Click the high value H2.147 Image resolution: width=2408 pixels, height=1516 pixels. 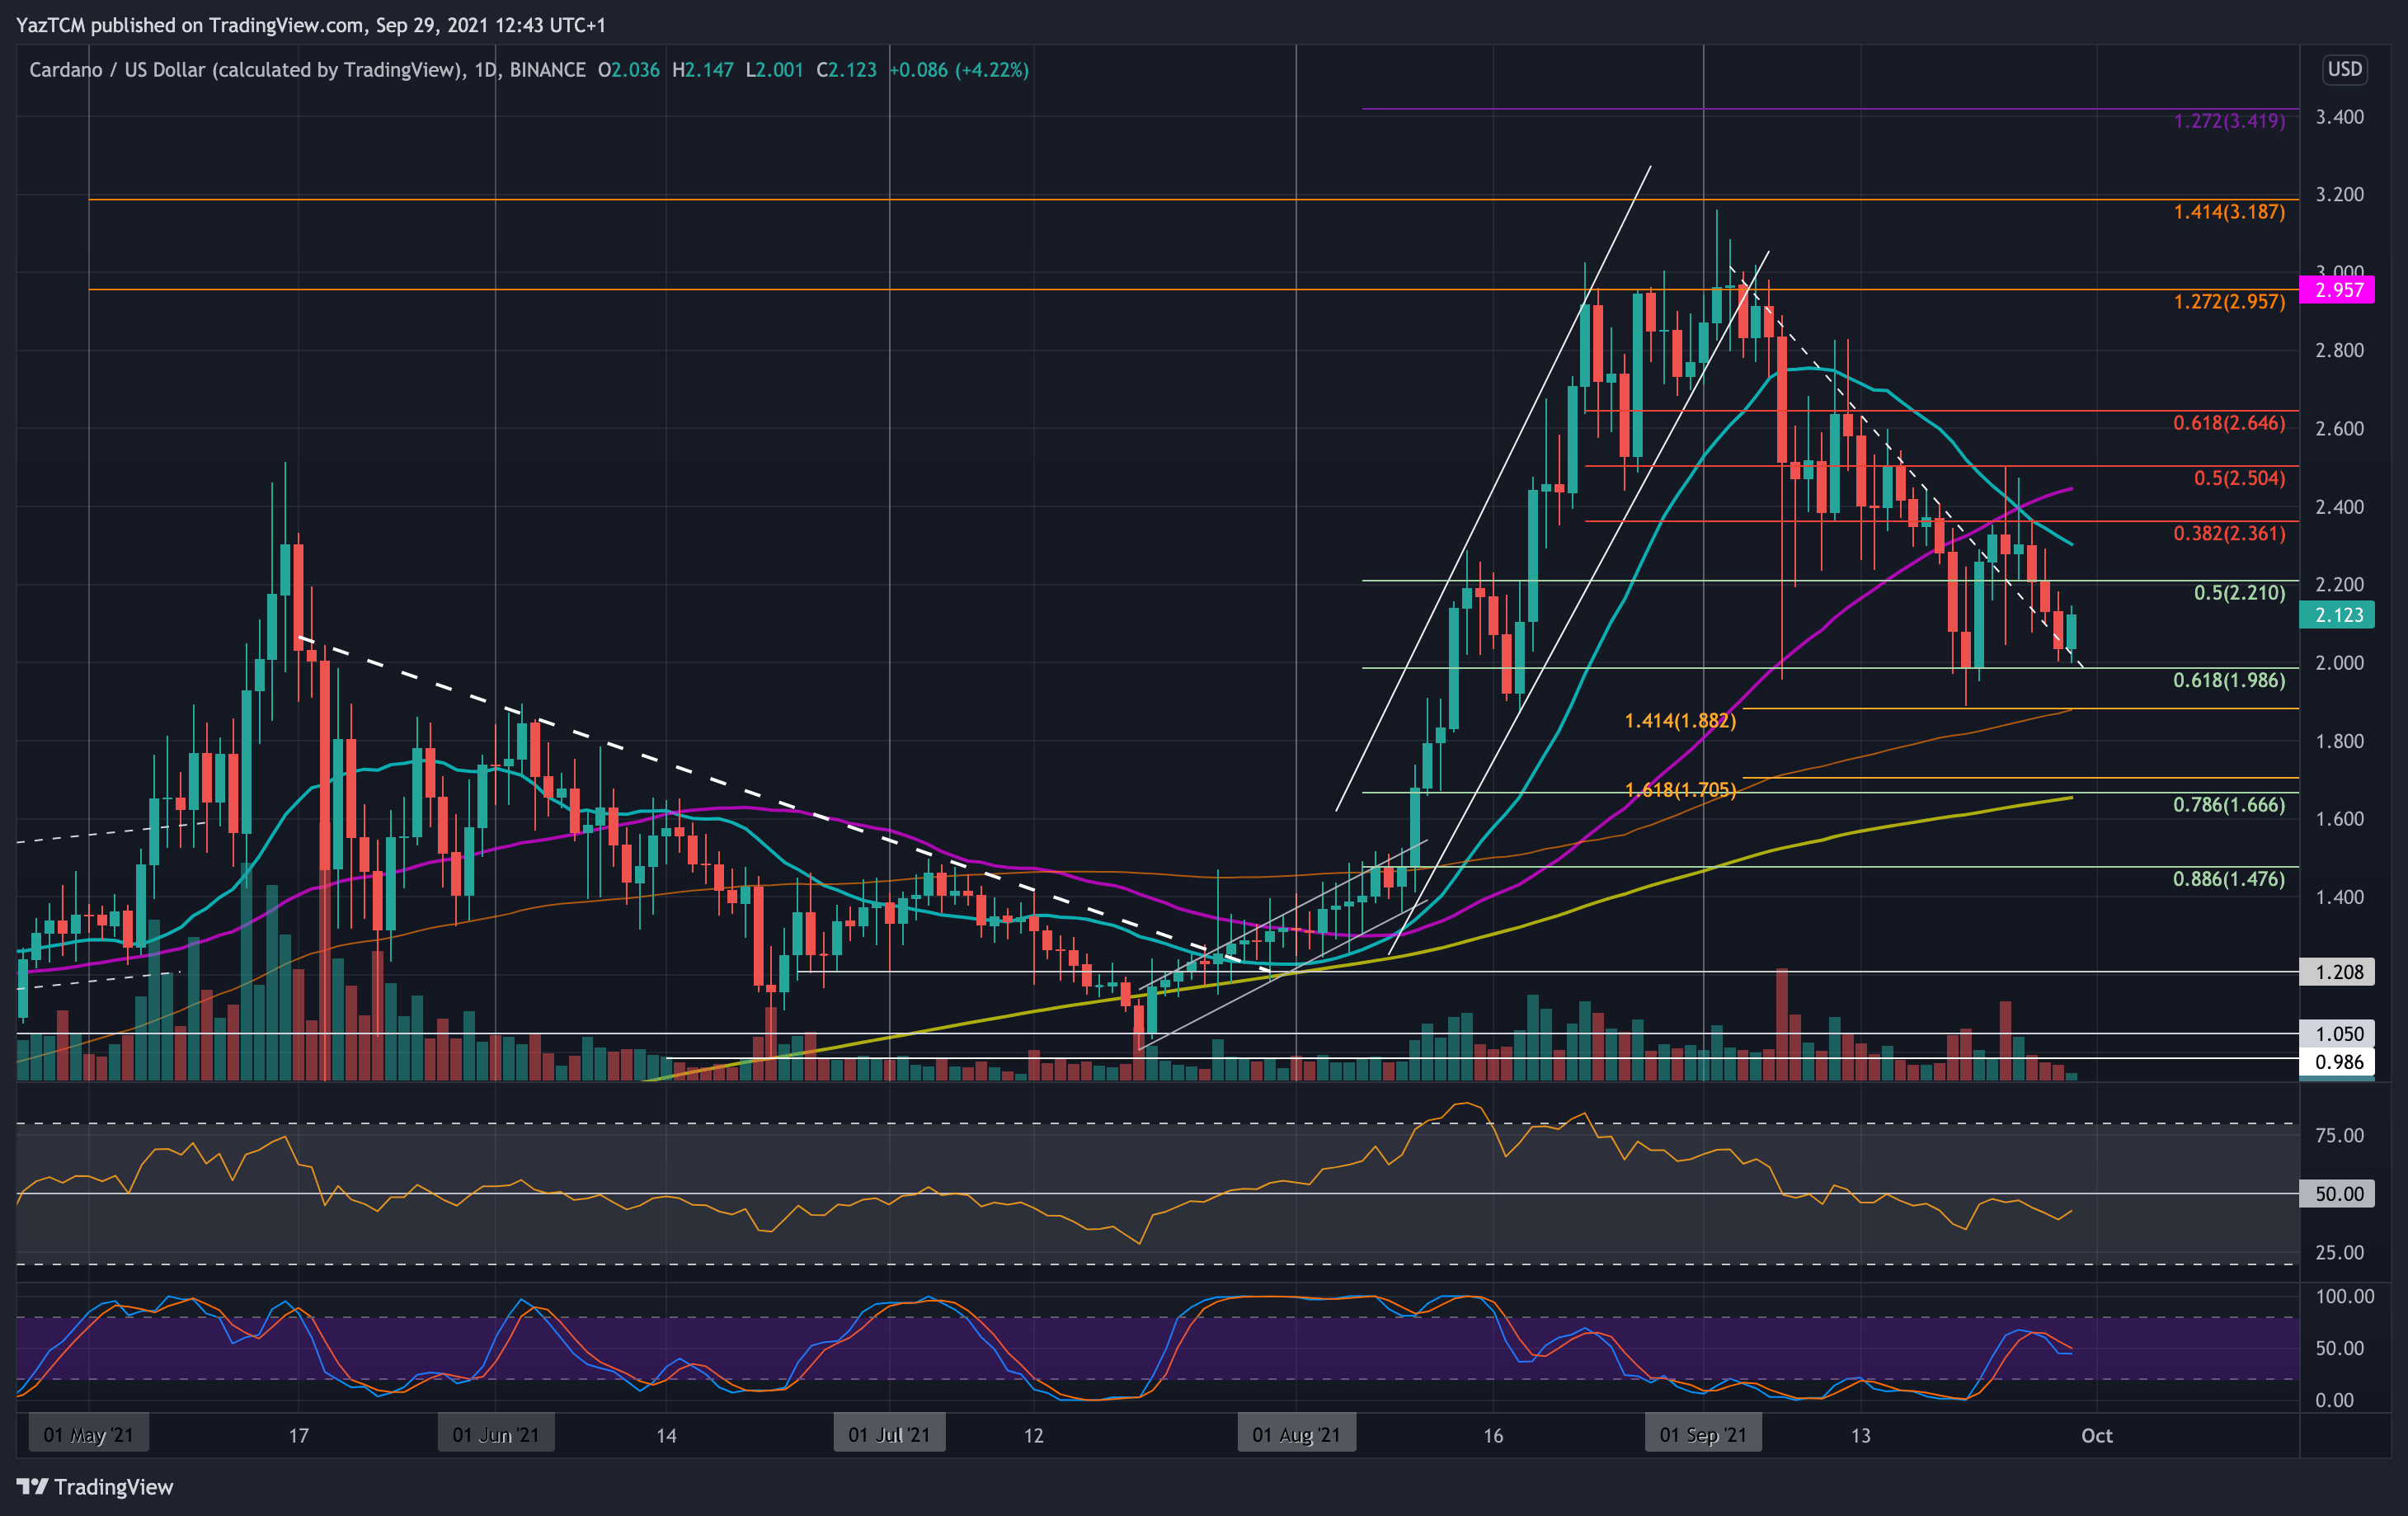[702, 70]
